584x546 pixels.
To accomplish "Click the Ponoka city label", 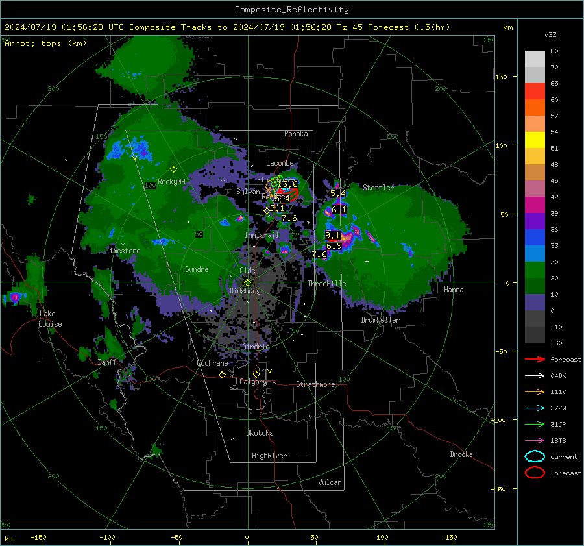I will (x=296, y=134).
